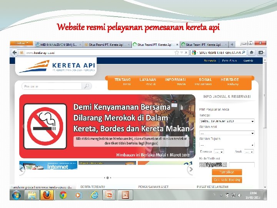Viewport: 277px width, 208px height.
Task: Open the Kontak link
Action: click(248, 61)
